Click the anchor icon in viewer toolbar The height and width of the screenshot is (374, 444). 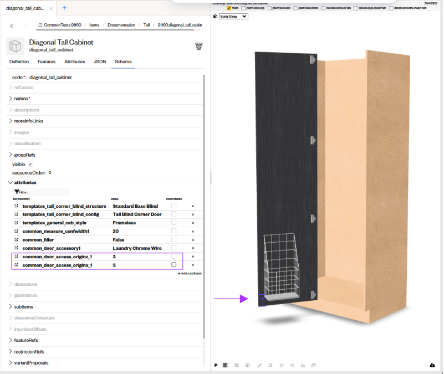tap(303, 365)
